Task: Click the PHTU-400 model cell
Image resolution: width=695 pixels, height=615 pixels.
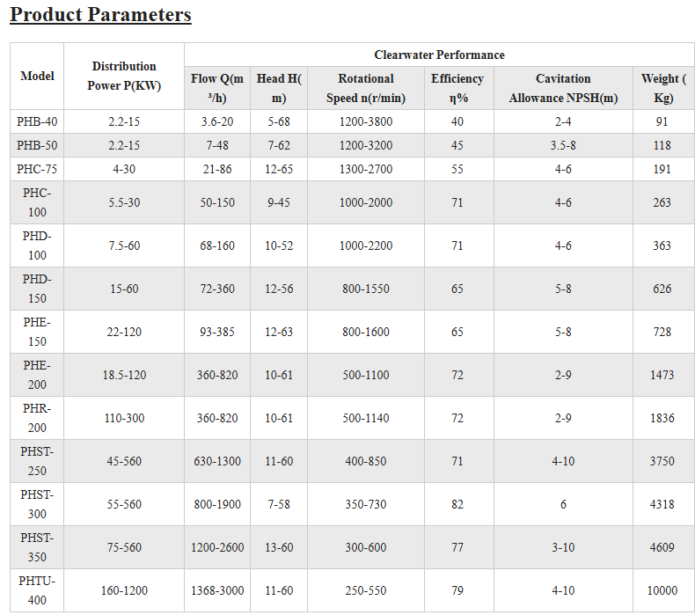Action: pyautogui.click(x=37, y=590)
